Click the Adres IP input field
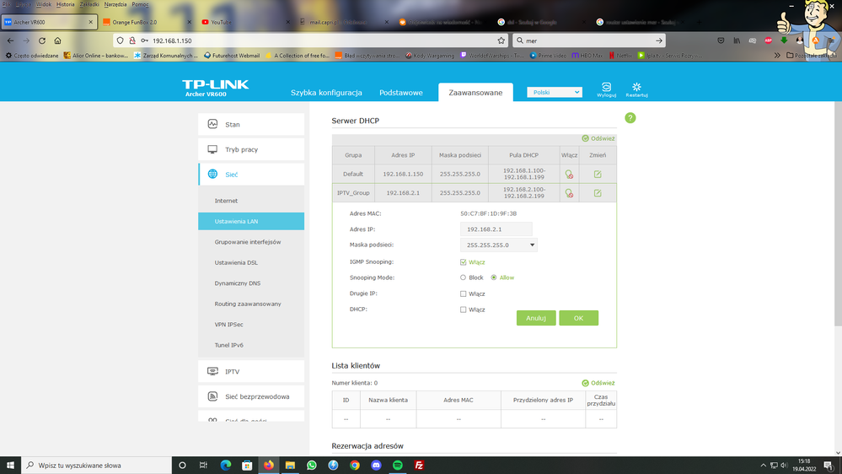 (496, 229)
